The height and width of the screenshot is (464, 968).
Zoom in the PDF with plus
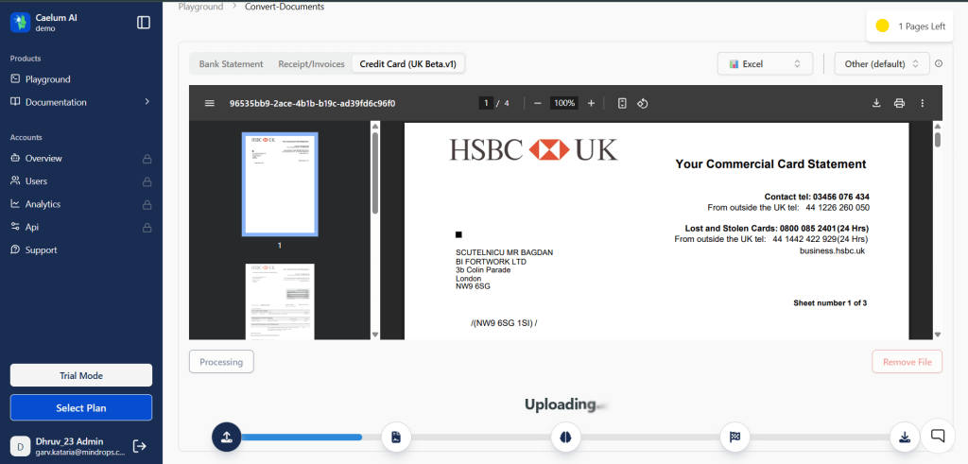pos(591,103)
